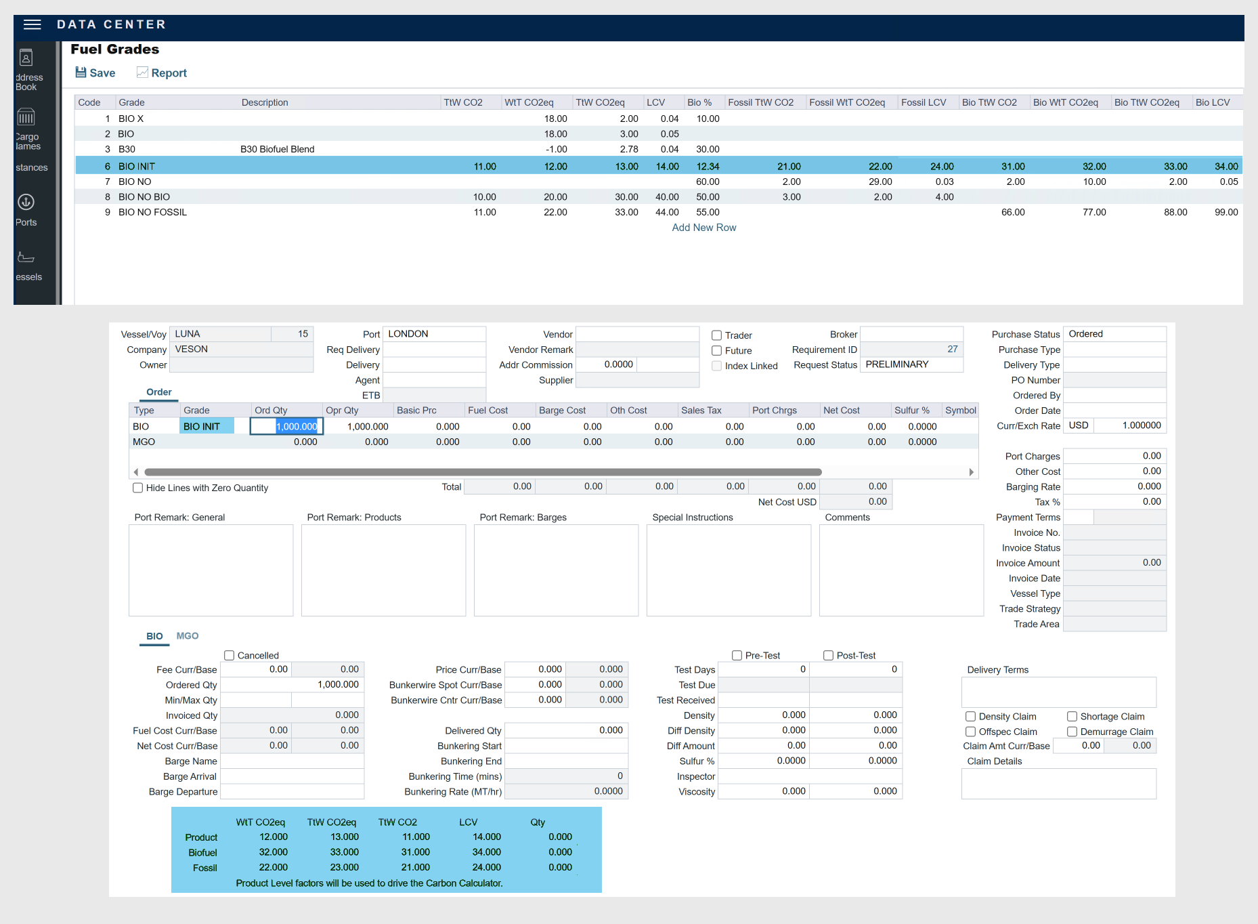
Task: Open the Curr/Exch Rate USD currency field
Action: [1078, 425]
